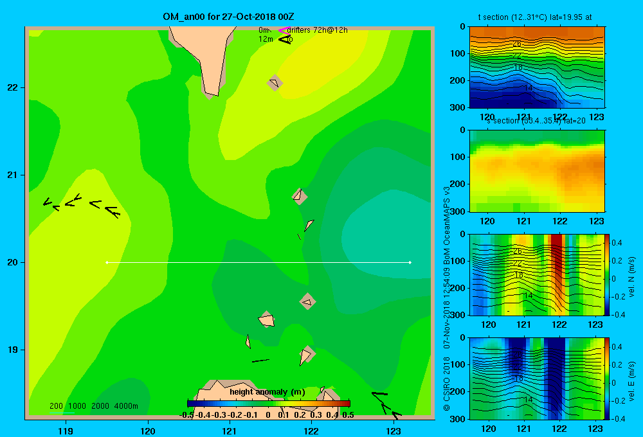Click main map longitude label 123

394,431
